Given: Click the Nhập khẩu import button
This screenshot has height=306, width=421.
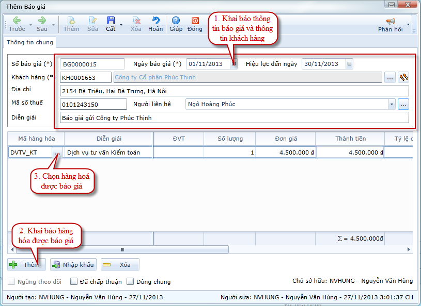Looking at the screenshot, I should pos(73,264).
